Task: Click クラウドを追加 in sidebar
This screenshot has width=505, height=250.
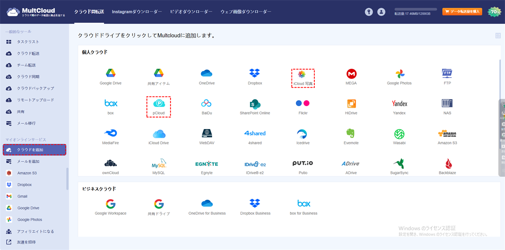Action: (x=35, y=150)
